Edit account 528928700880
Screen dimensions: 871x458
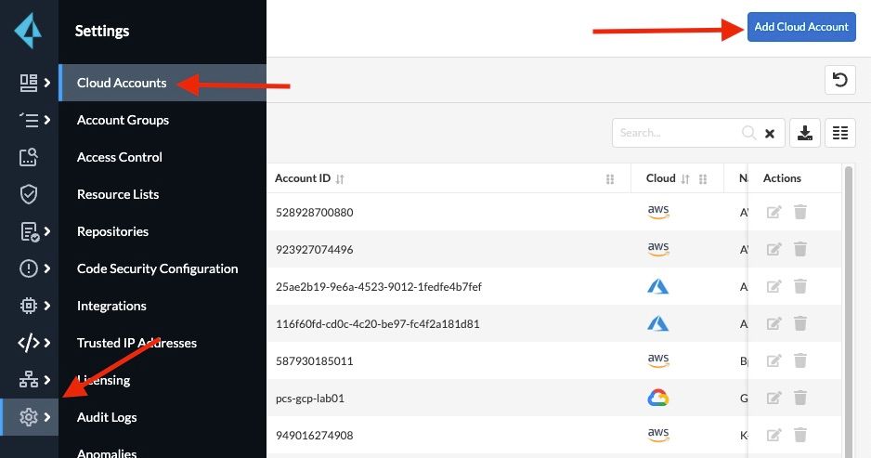pos(773,213)
